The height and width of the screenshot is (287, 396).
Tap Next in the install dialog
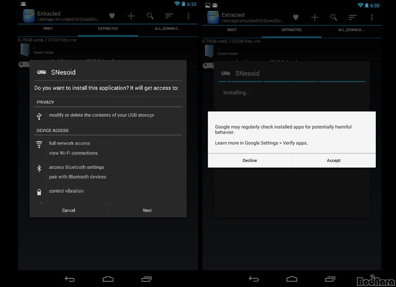pyautogui.click(x=147, y=210)
